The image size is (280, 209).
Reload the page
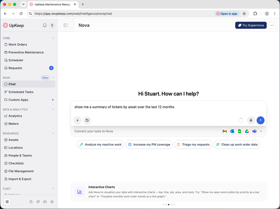[x=21, y=14]
